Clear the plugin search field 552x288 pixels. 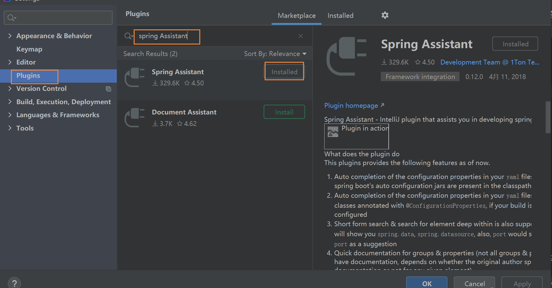point(300,36)
